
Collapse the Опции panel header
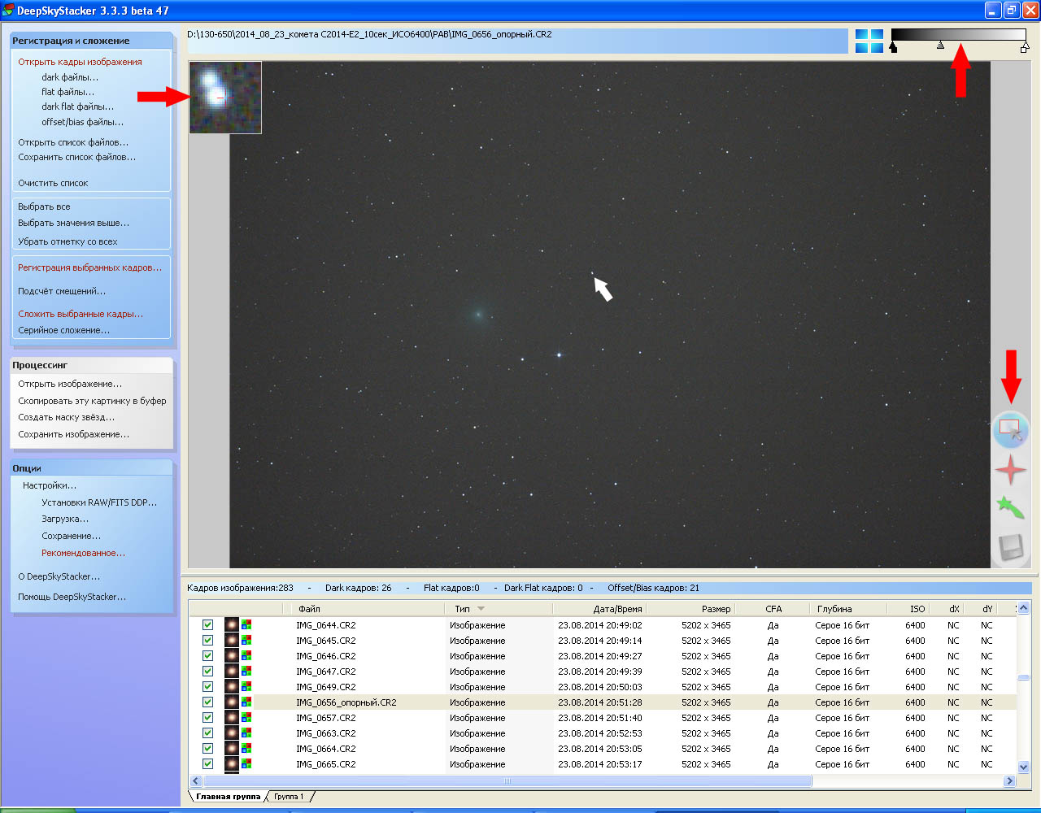91,468
